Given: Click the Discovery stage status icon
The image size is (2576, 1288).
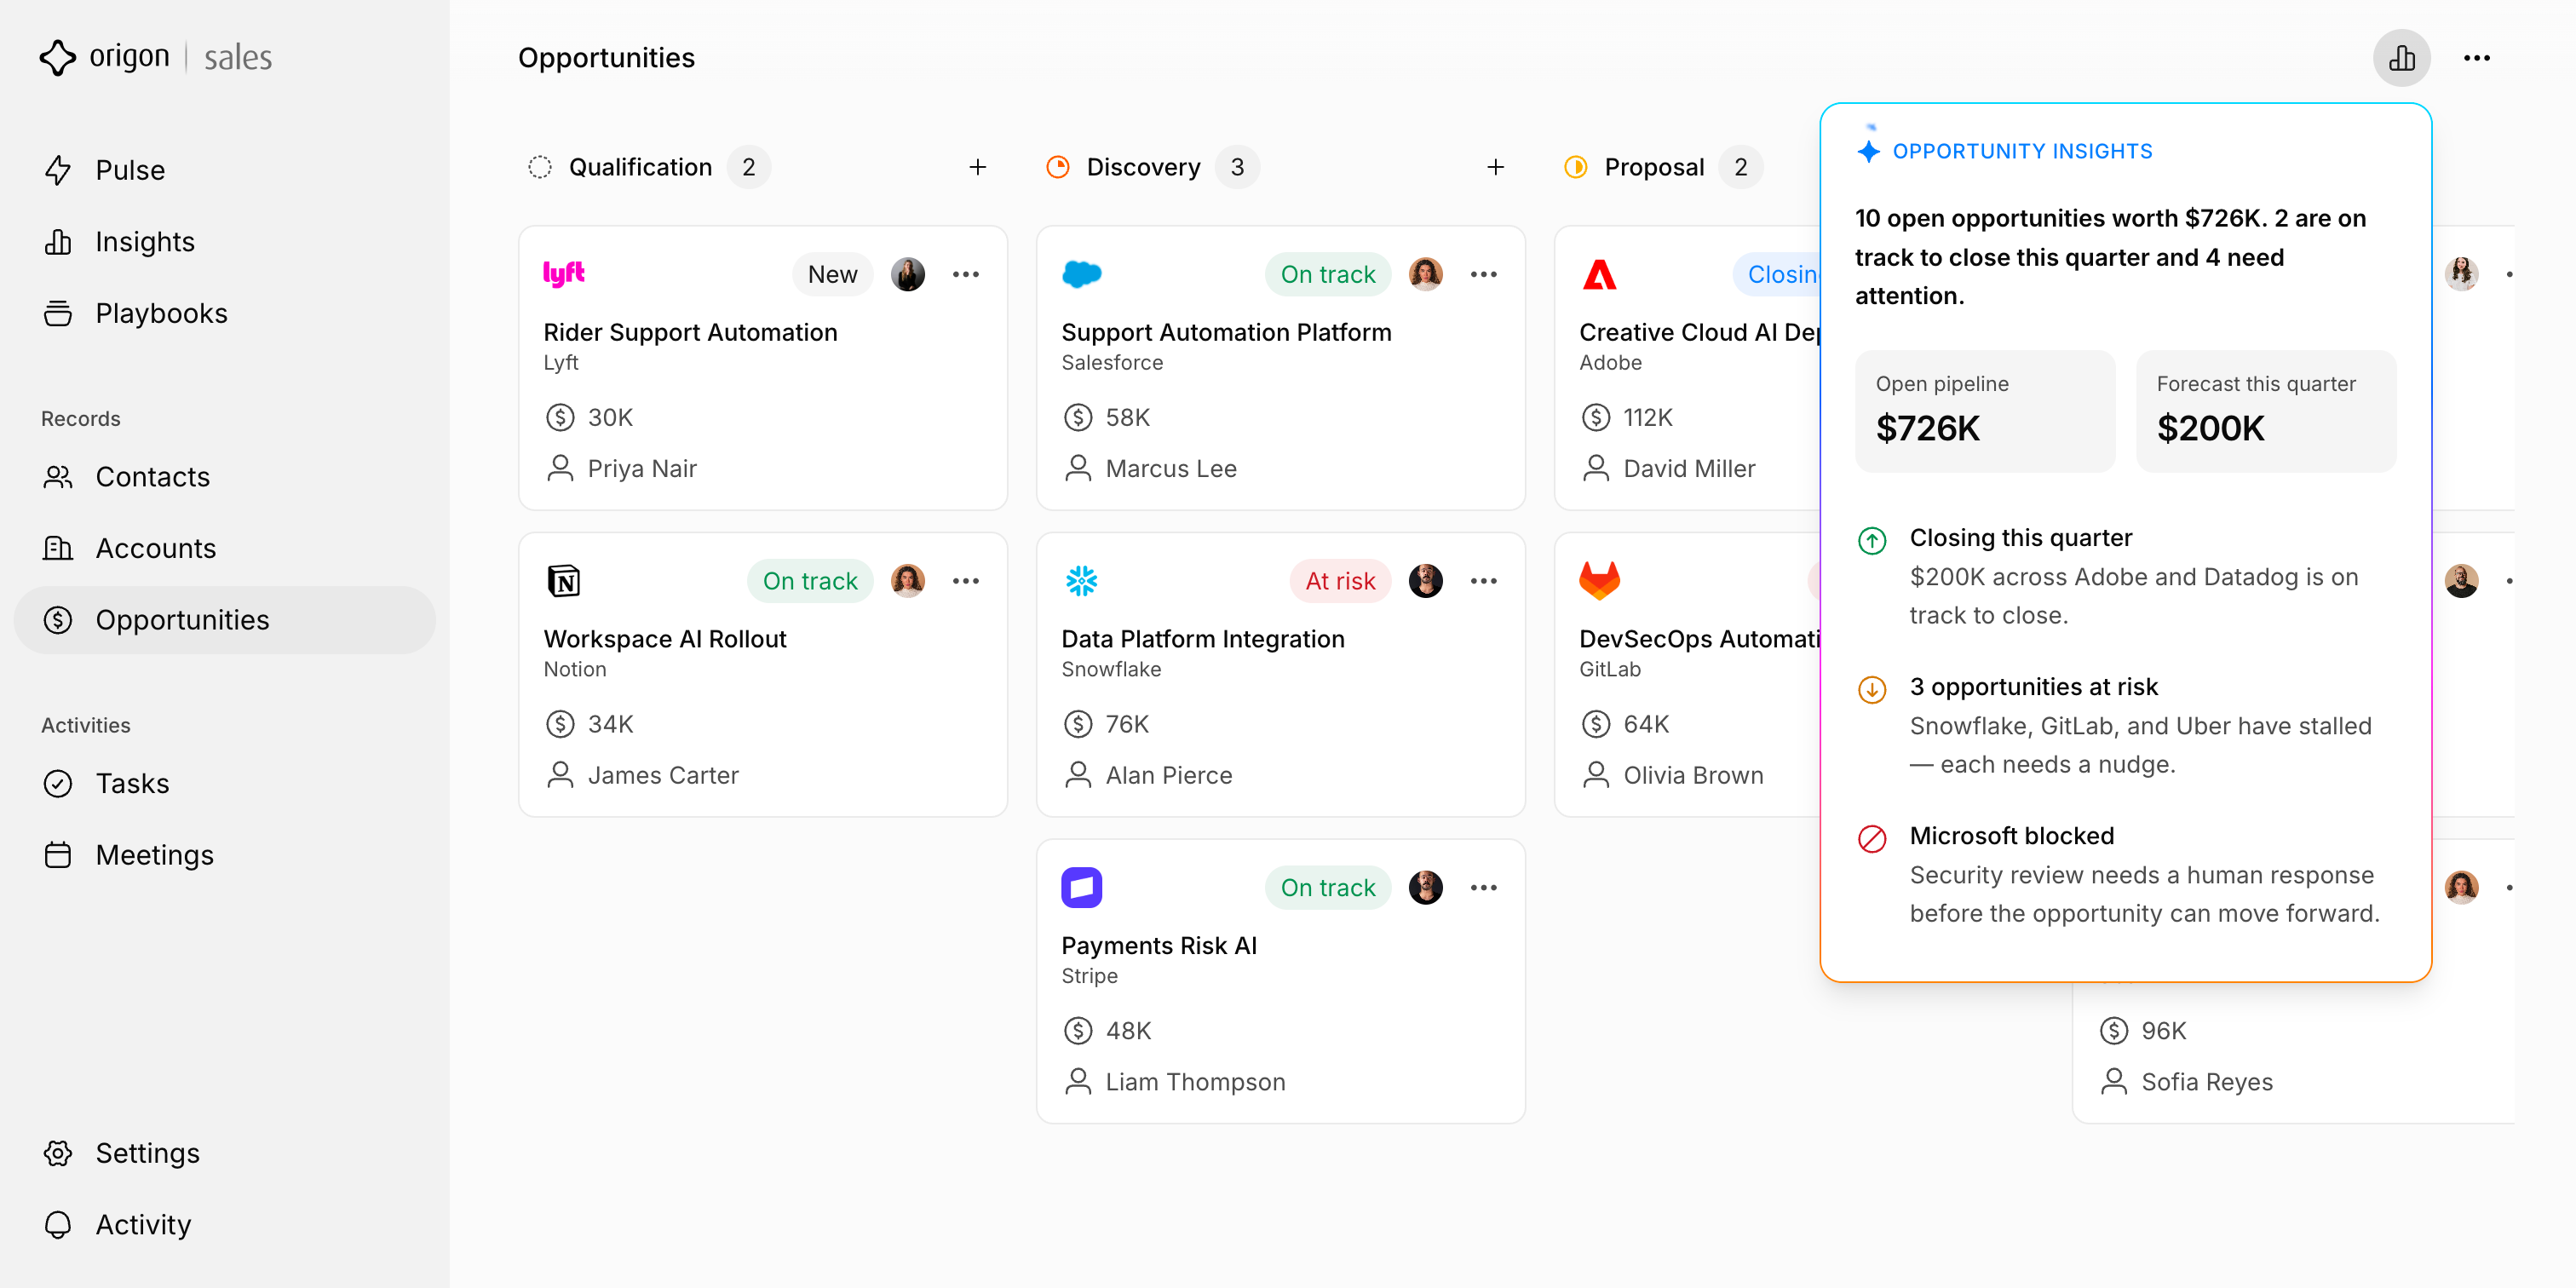Looking at the screenshot, I should (1058, 167).
